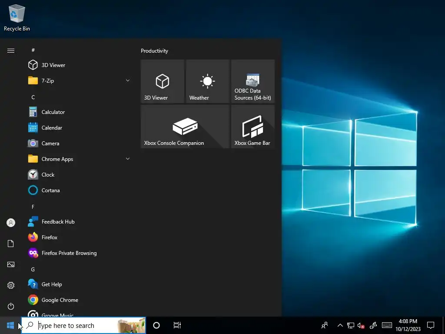This screenshot has width=445, height=334.
Task: Open the Weather tile
Action: click(x=207, y=81)
